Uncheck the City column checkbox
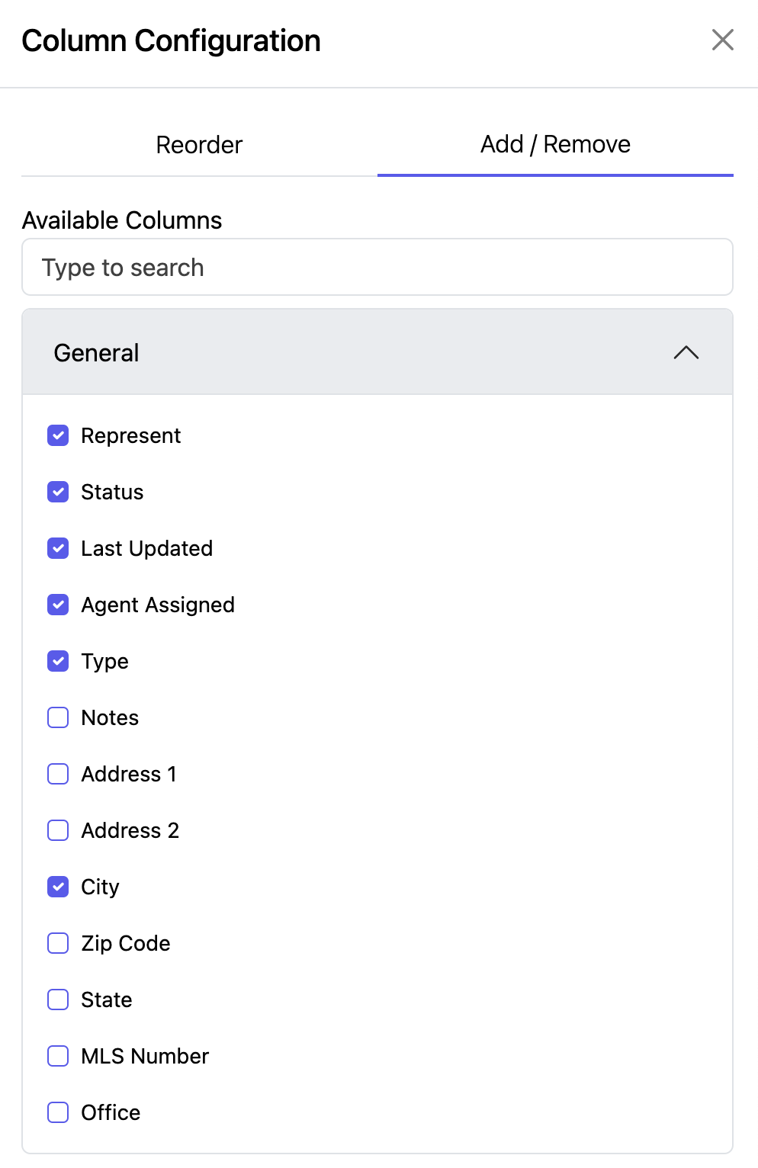The image size is (758, 1168). tap(58, 887)
